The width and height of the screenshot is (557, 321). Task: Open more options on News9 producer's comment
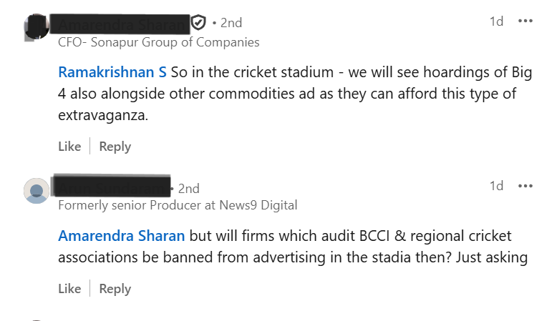(x=525, y=186)
